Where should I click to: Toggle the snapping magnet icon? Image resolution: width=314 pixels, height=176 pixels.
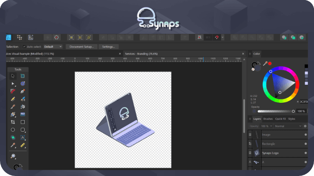[217, 37]
